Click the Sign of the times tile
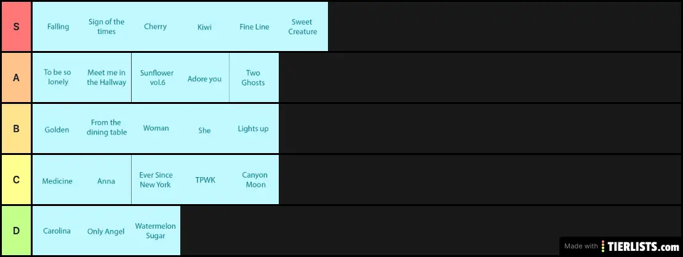Image resolution: width=683 pixels, height=257 pixels. click(106, 26)
